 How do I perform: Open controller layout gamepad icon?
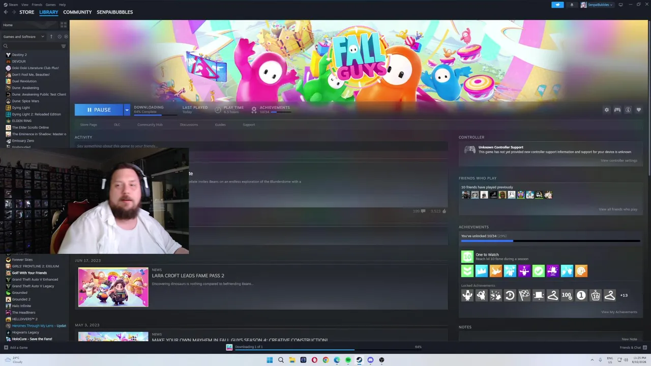[617, 110]
